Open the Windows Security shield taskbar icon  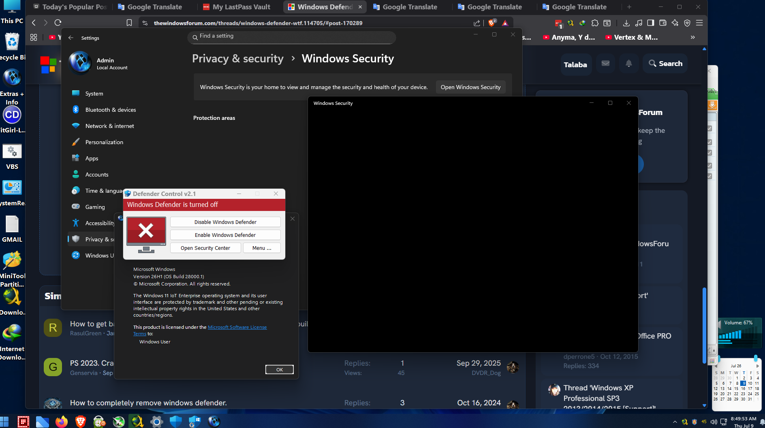175,422
